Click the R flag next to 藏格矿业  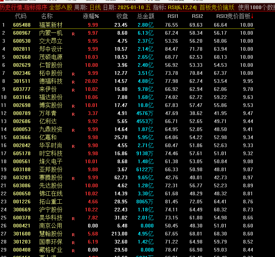pos(73,250)
